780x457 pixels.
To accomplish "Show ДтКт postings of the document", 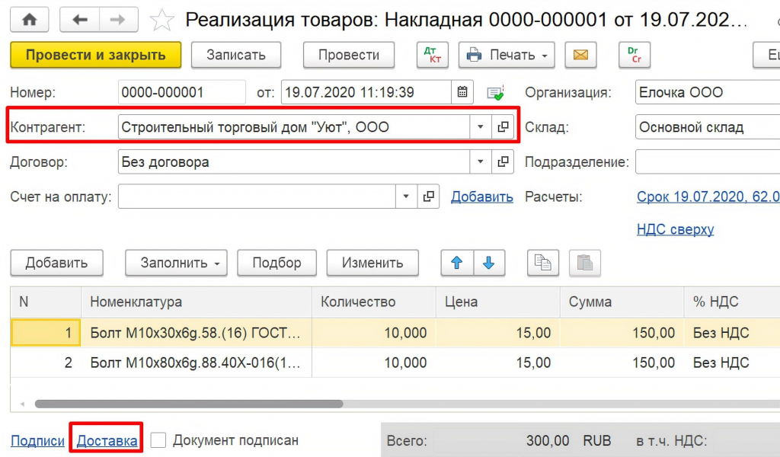I will [x=433, y=55].
